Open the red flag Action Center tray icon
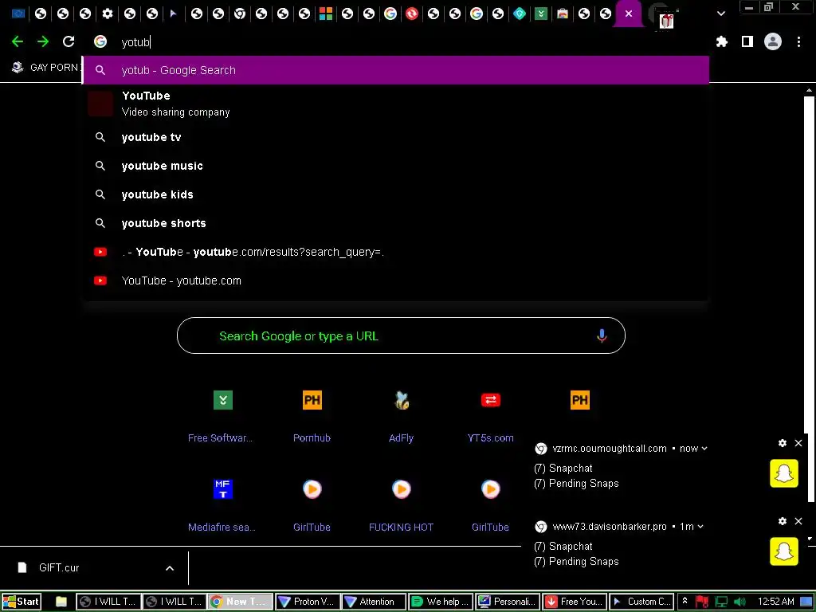The image size is (816, 612). pyautogui.click(x=702, y=602)
